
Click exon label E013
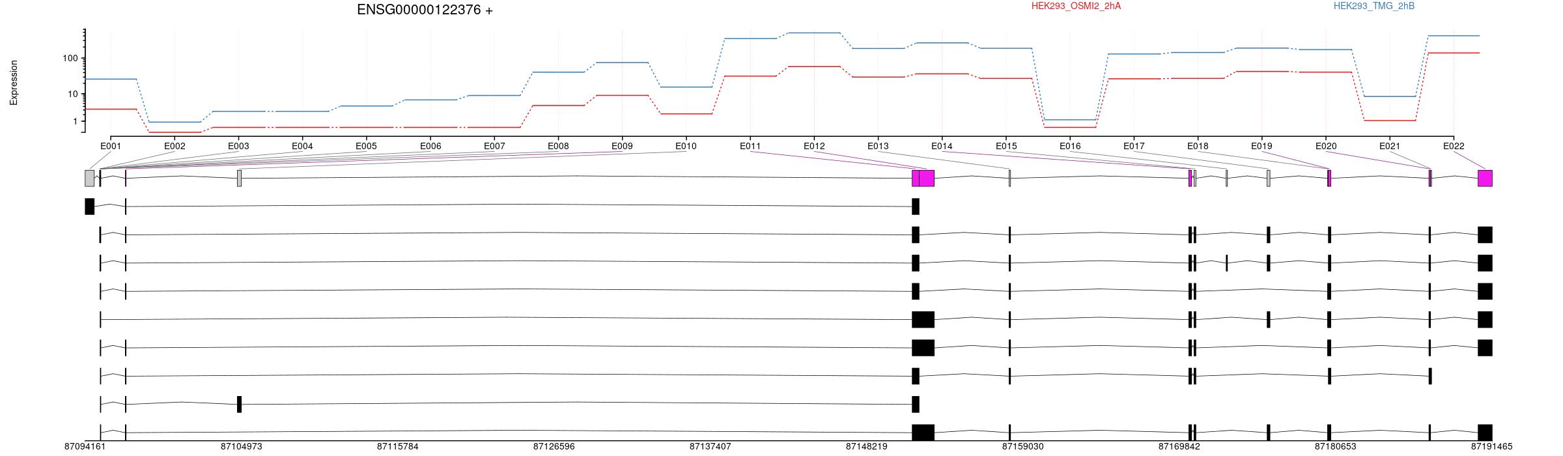click(878, 146)
